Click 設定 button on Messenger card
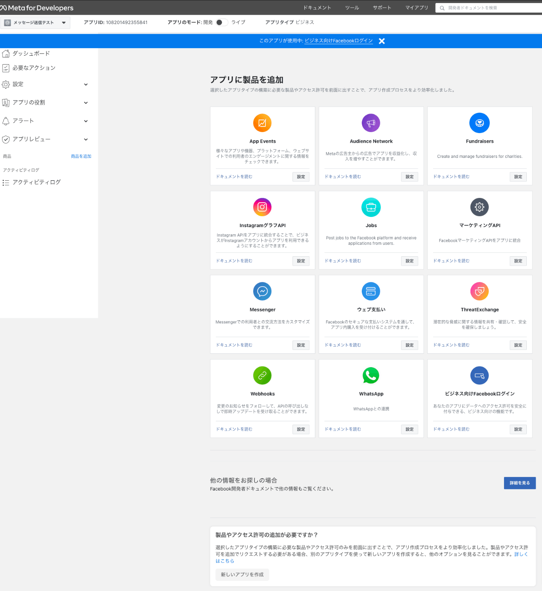542x591 pixels. [x=301, y=345]
